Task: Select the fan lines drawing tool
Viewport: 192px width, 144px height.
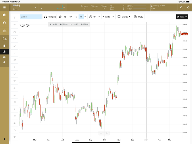Action: 15,81
